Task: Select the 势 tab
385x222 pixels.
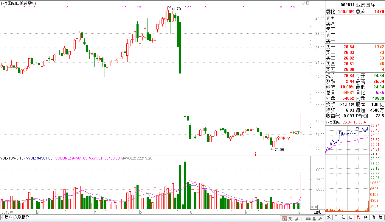Action: [358, 217]
